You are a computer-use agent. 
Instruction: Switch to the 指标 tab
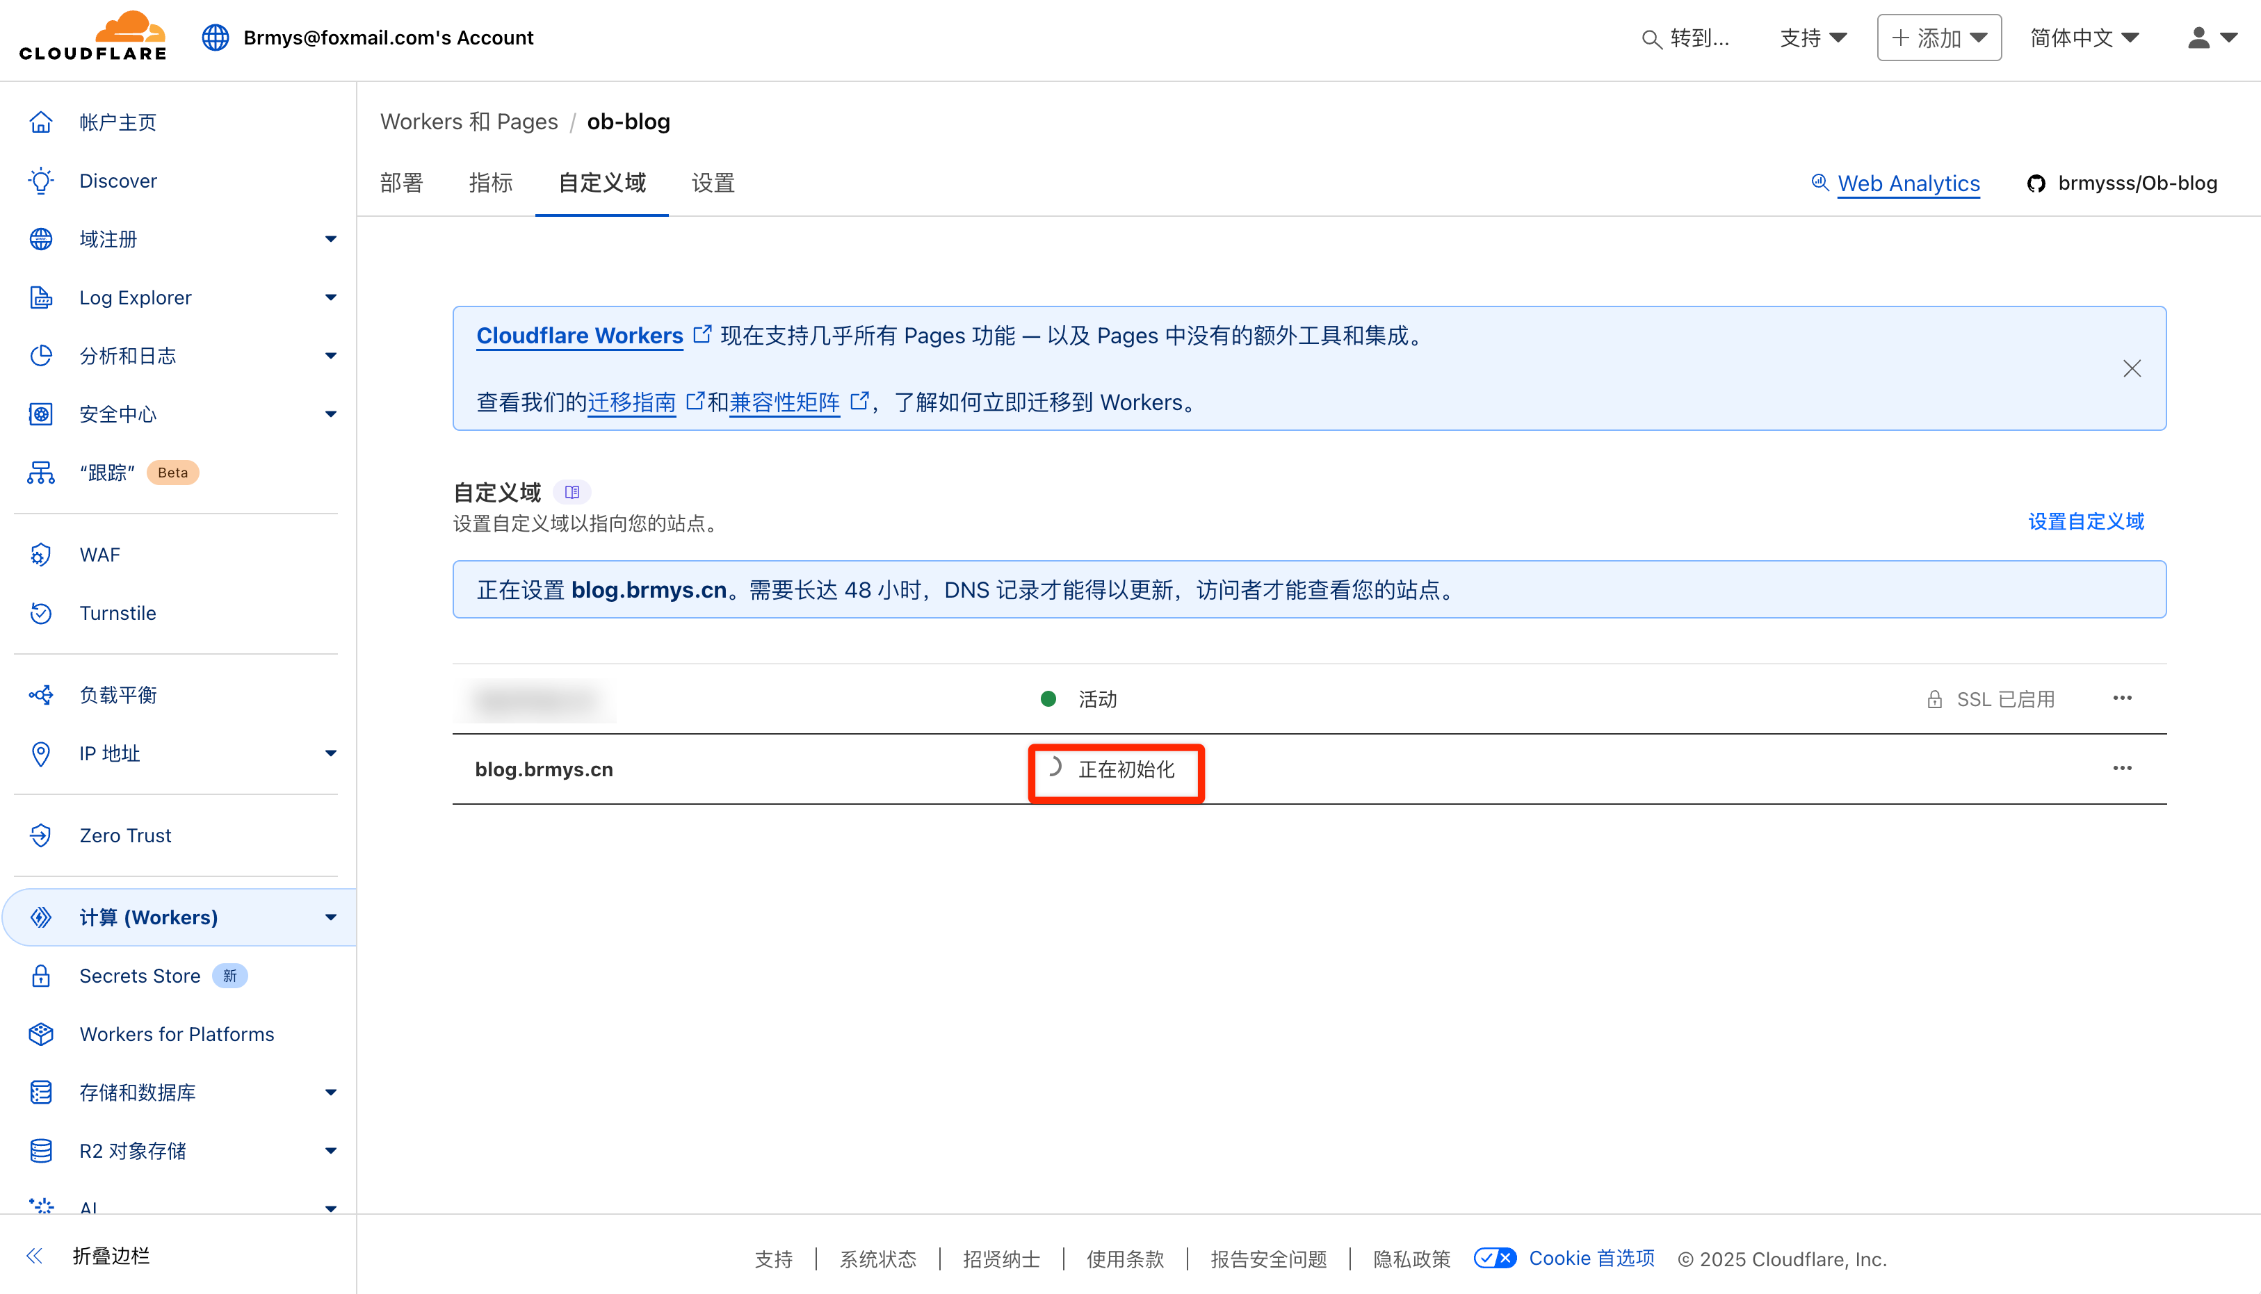(x=491, y=183)
